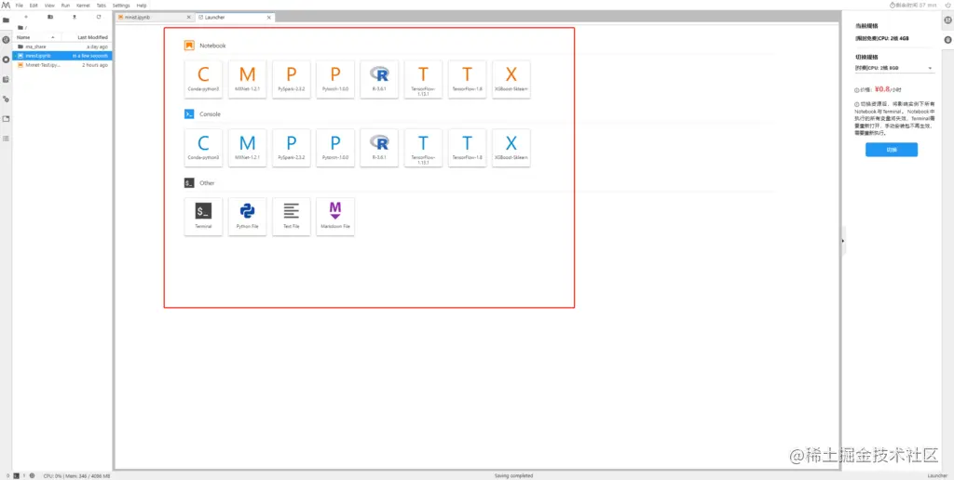This screenshot has width=954, height=480.
Task: Open XGBoost-Sklearn console
Action: pyautogui.click(x=511, y=148)
